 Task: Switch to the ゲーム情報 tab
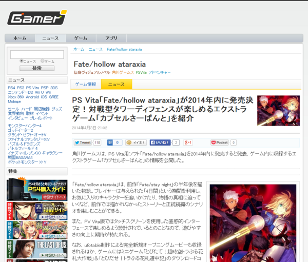[86, 84]
